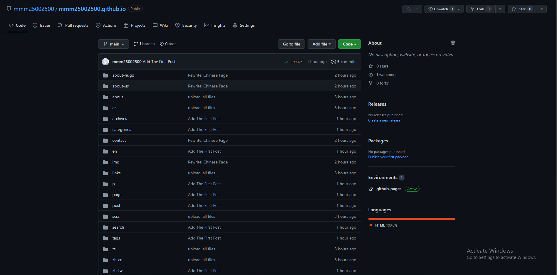This screenshot has width=557, height=275.
Task: Open the Add The First Post commit message
Action: [159, 62]
